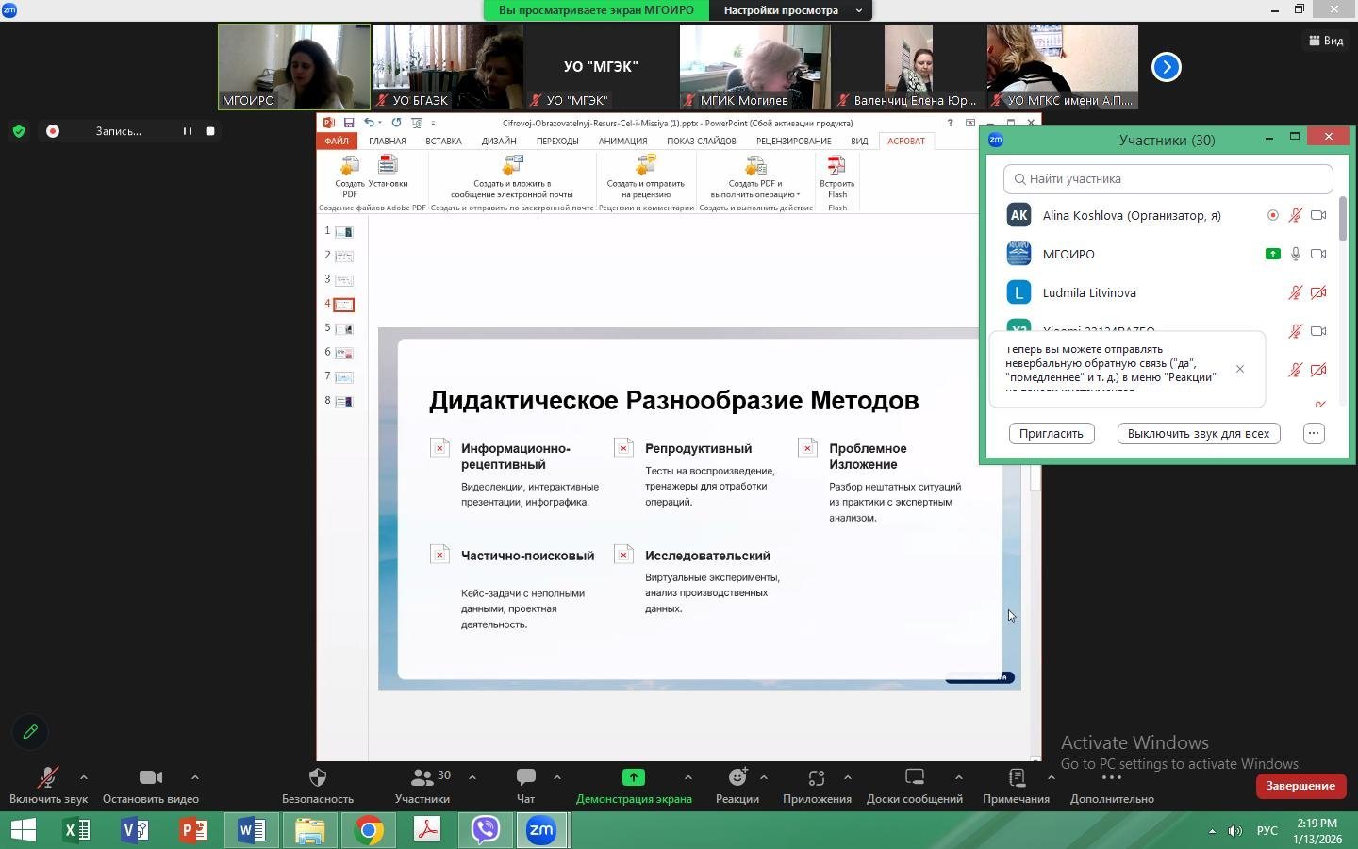Open the Chat panel icon
1358x849 pixels.
[525, 778]
